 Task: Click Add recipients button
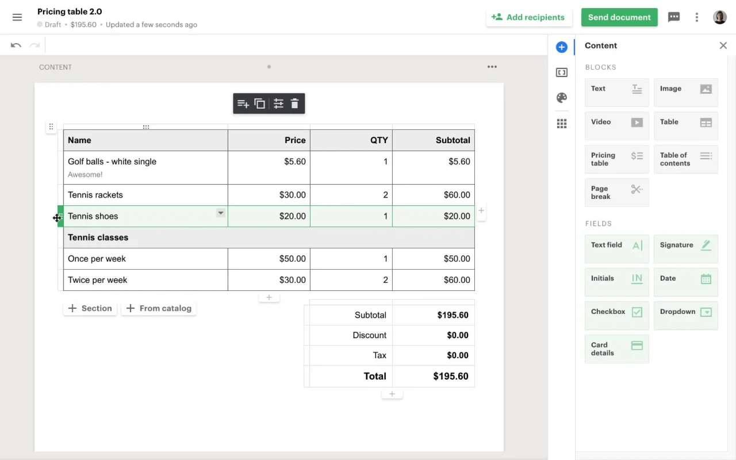529,17
